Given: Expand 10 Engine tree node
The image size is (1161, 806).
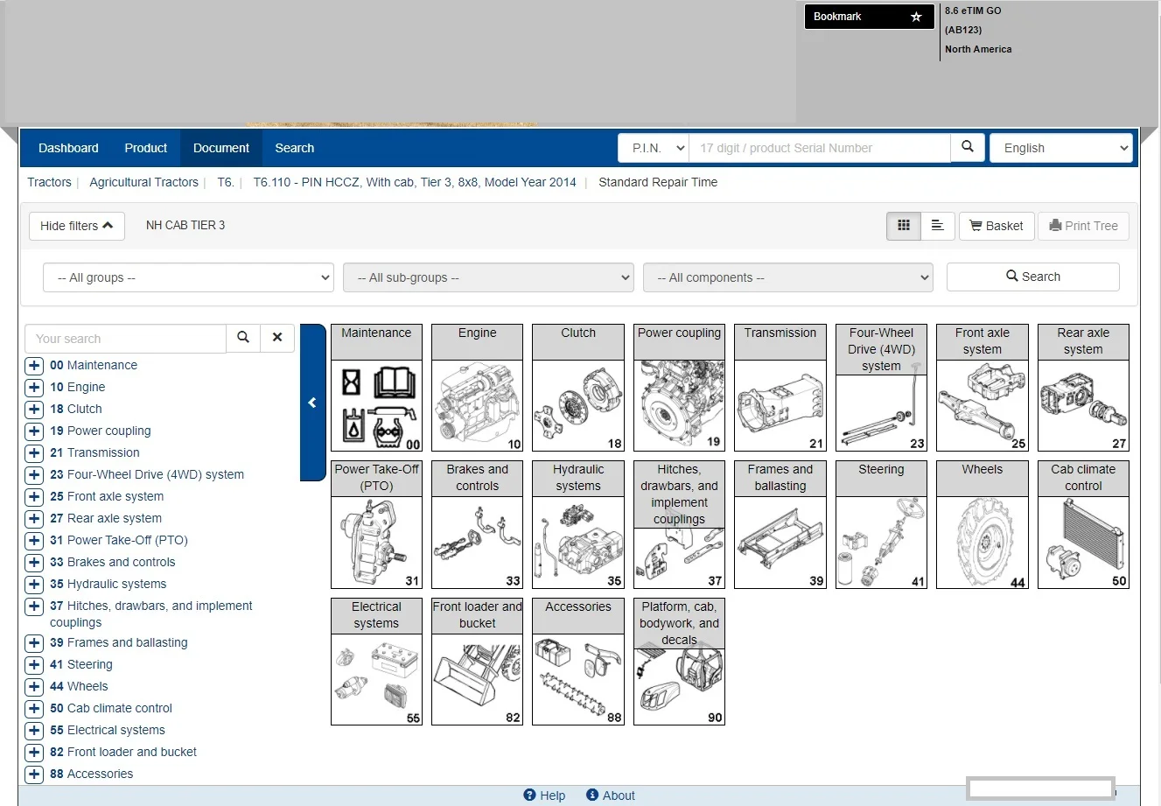Looking at the screenshot, I should (34, 388).
